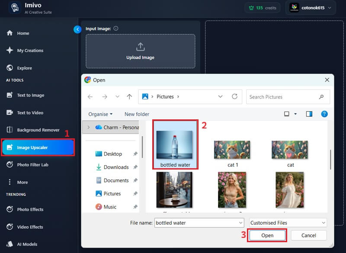The height and width of the screenshot is (253, 346).
Task: Select Downloads in the navigation pane
Action: click(116, 167)
